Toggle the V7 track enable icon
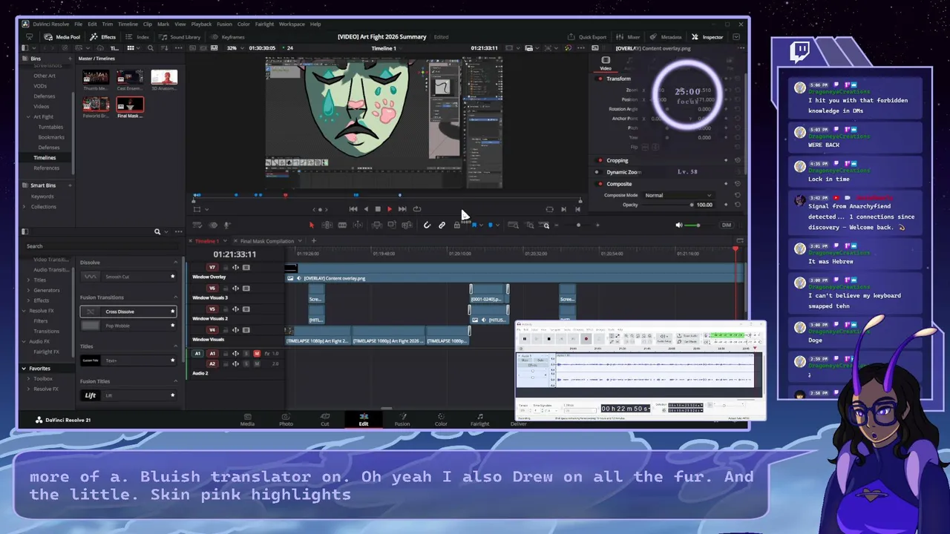The height and width of the screenshot is (534, 950). click(246, 267)
